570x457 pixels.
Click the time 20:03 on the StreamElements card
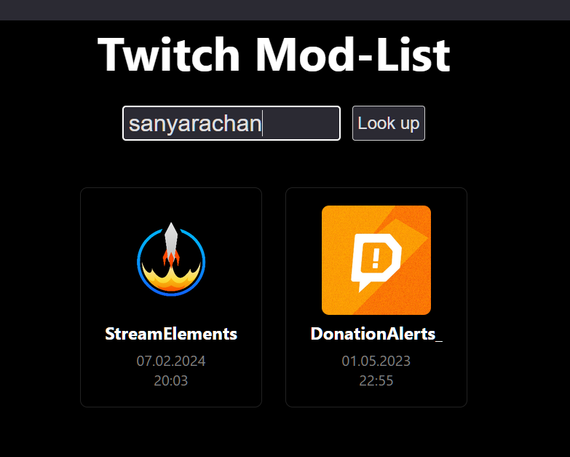pos(171,380)
